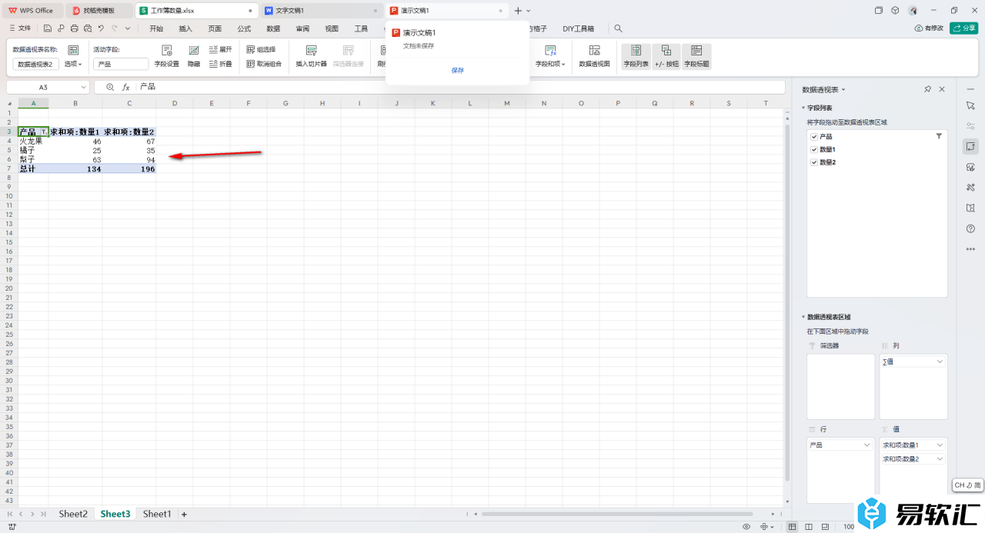Click the filter funnel icon beside 产品 field
The width and height of the screenshot is (985, 533).
[x=939, y=136]
